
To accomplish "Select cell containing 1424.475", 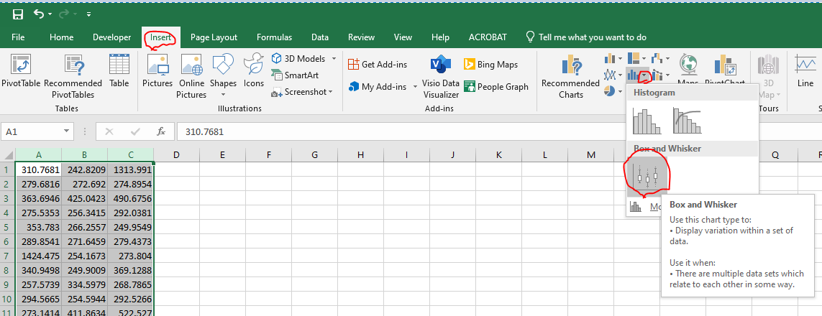I will click(x=38, y=256).
